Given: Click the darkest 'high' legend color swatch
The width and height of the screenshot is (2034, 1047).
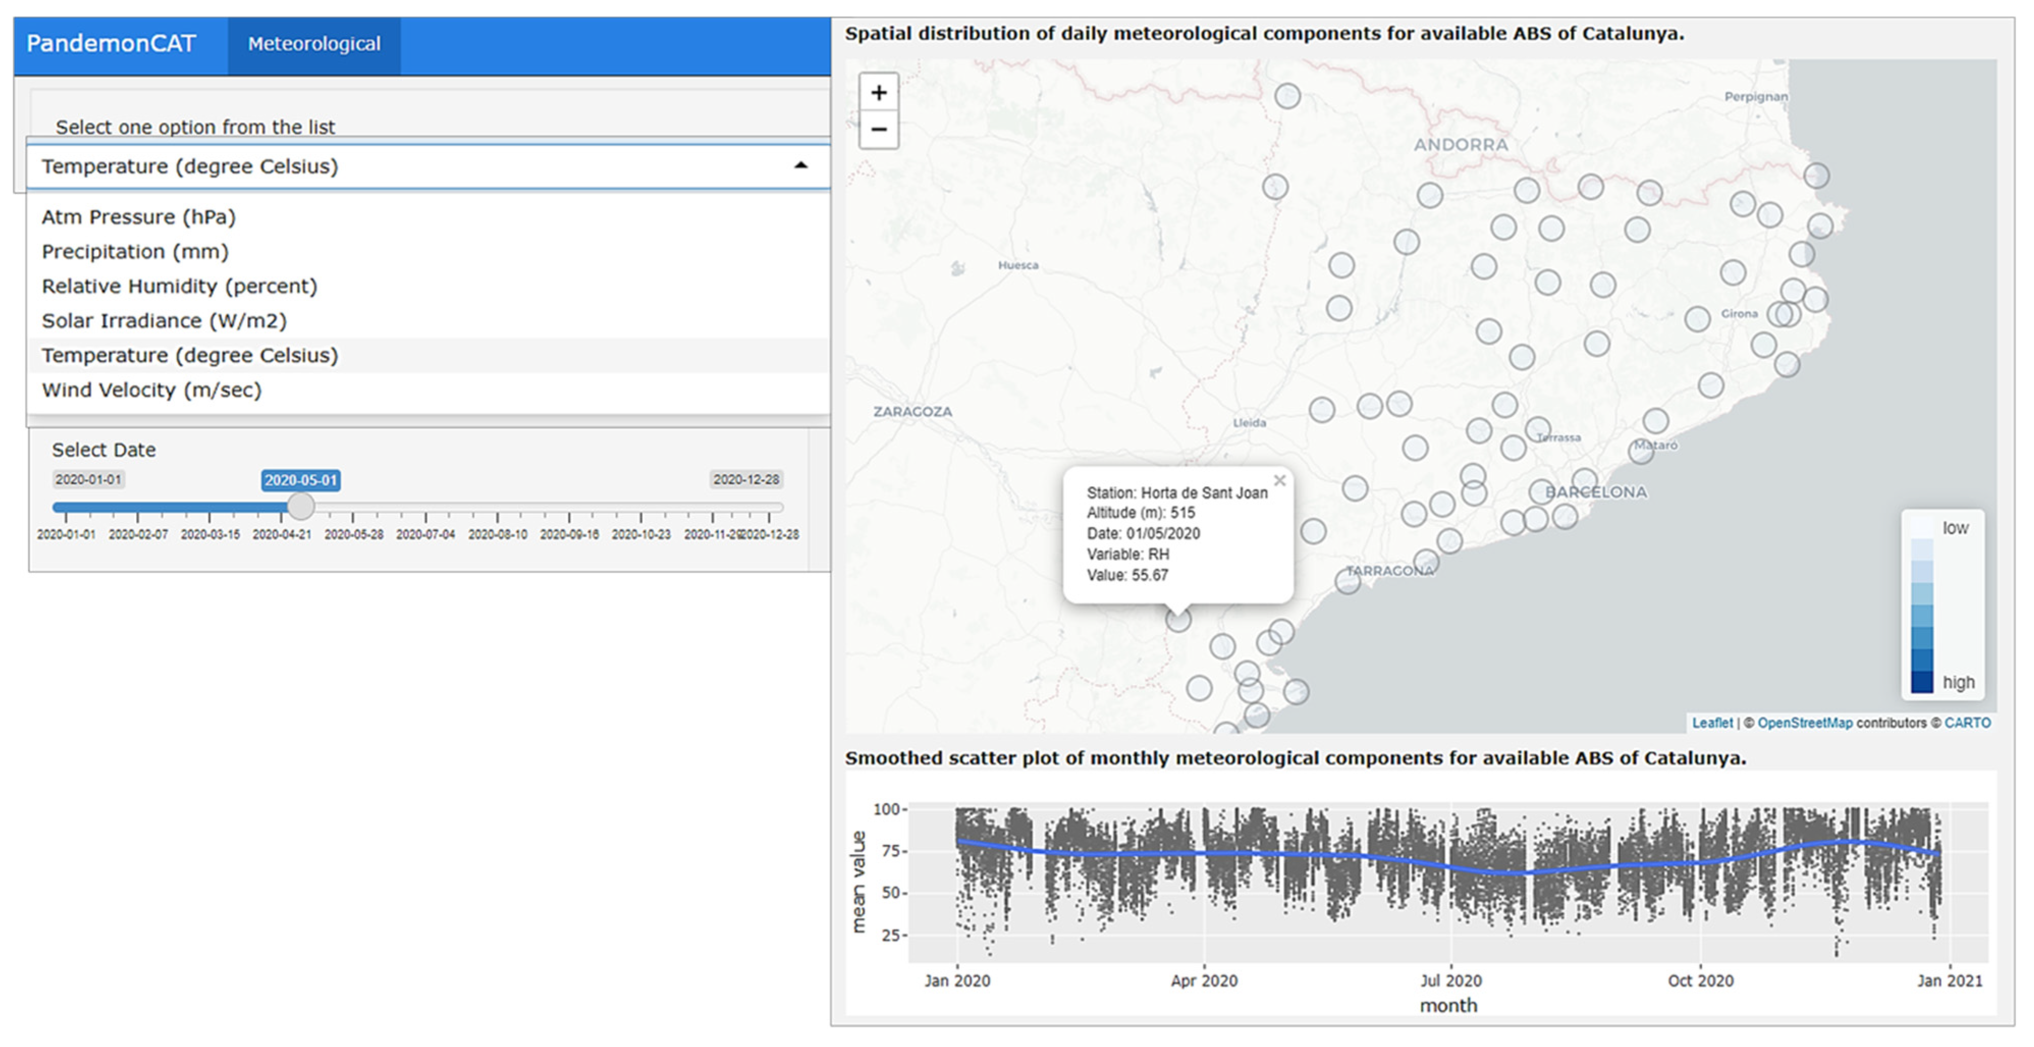Looking at the screenshot, I should pyautogui.click(x=1922, y=681).
